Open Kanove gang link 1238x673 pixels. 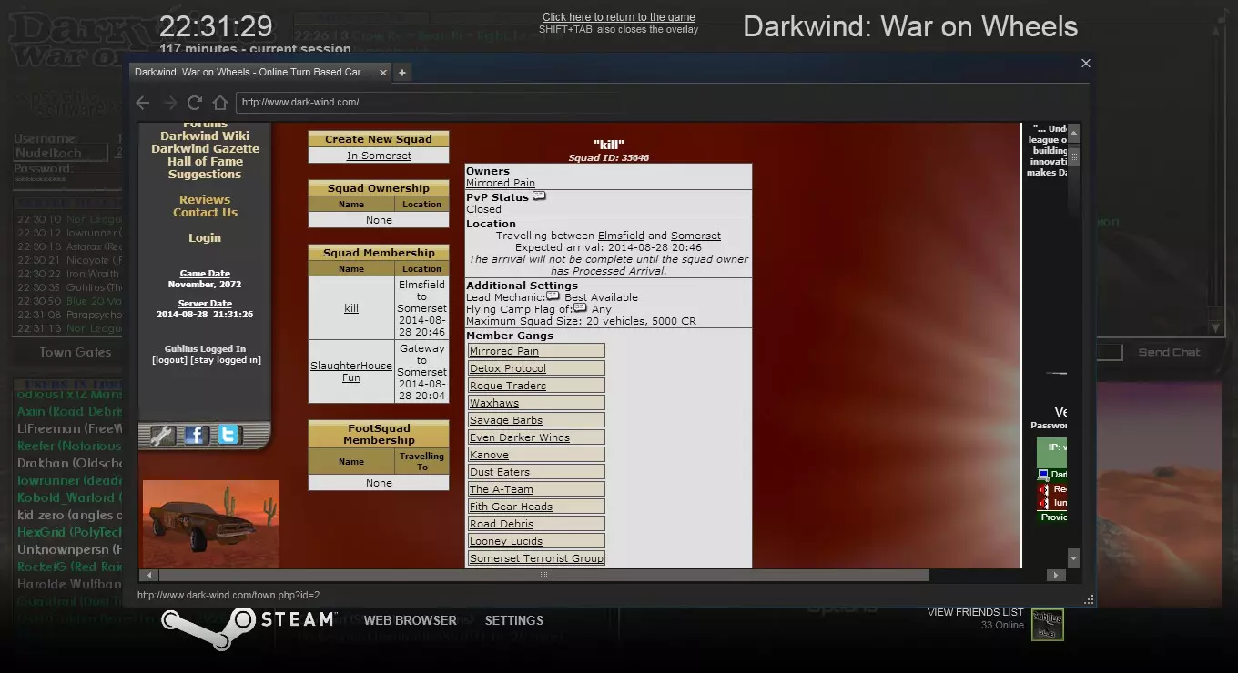(x=489, y=455)
